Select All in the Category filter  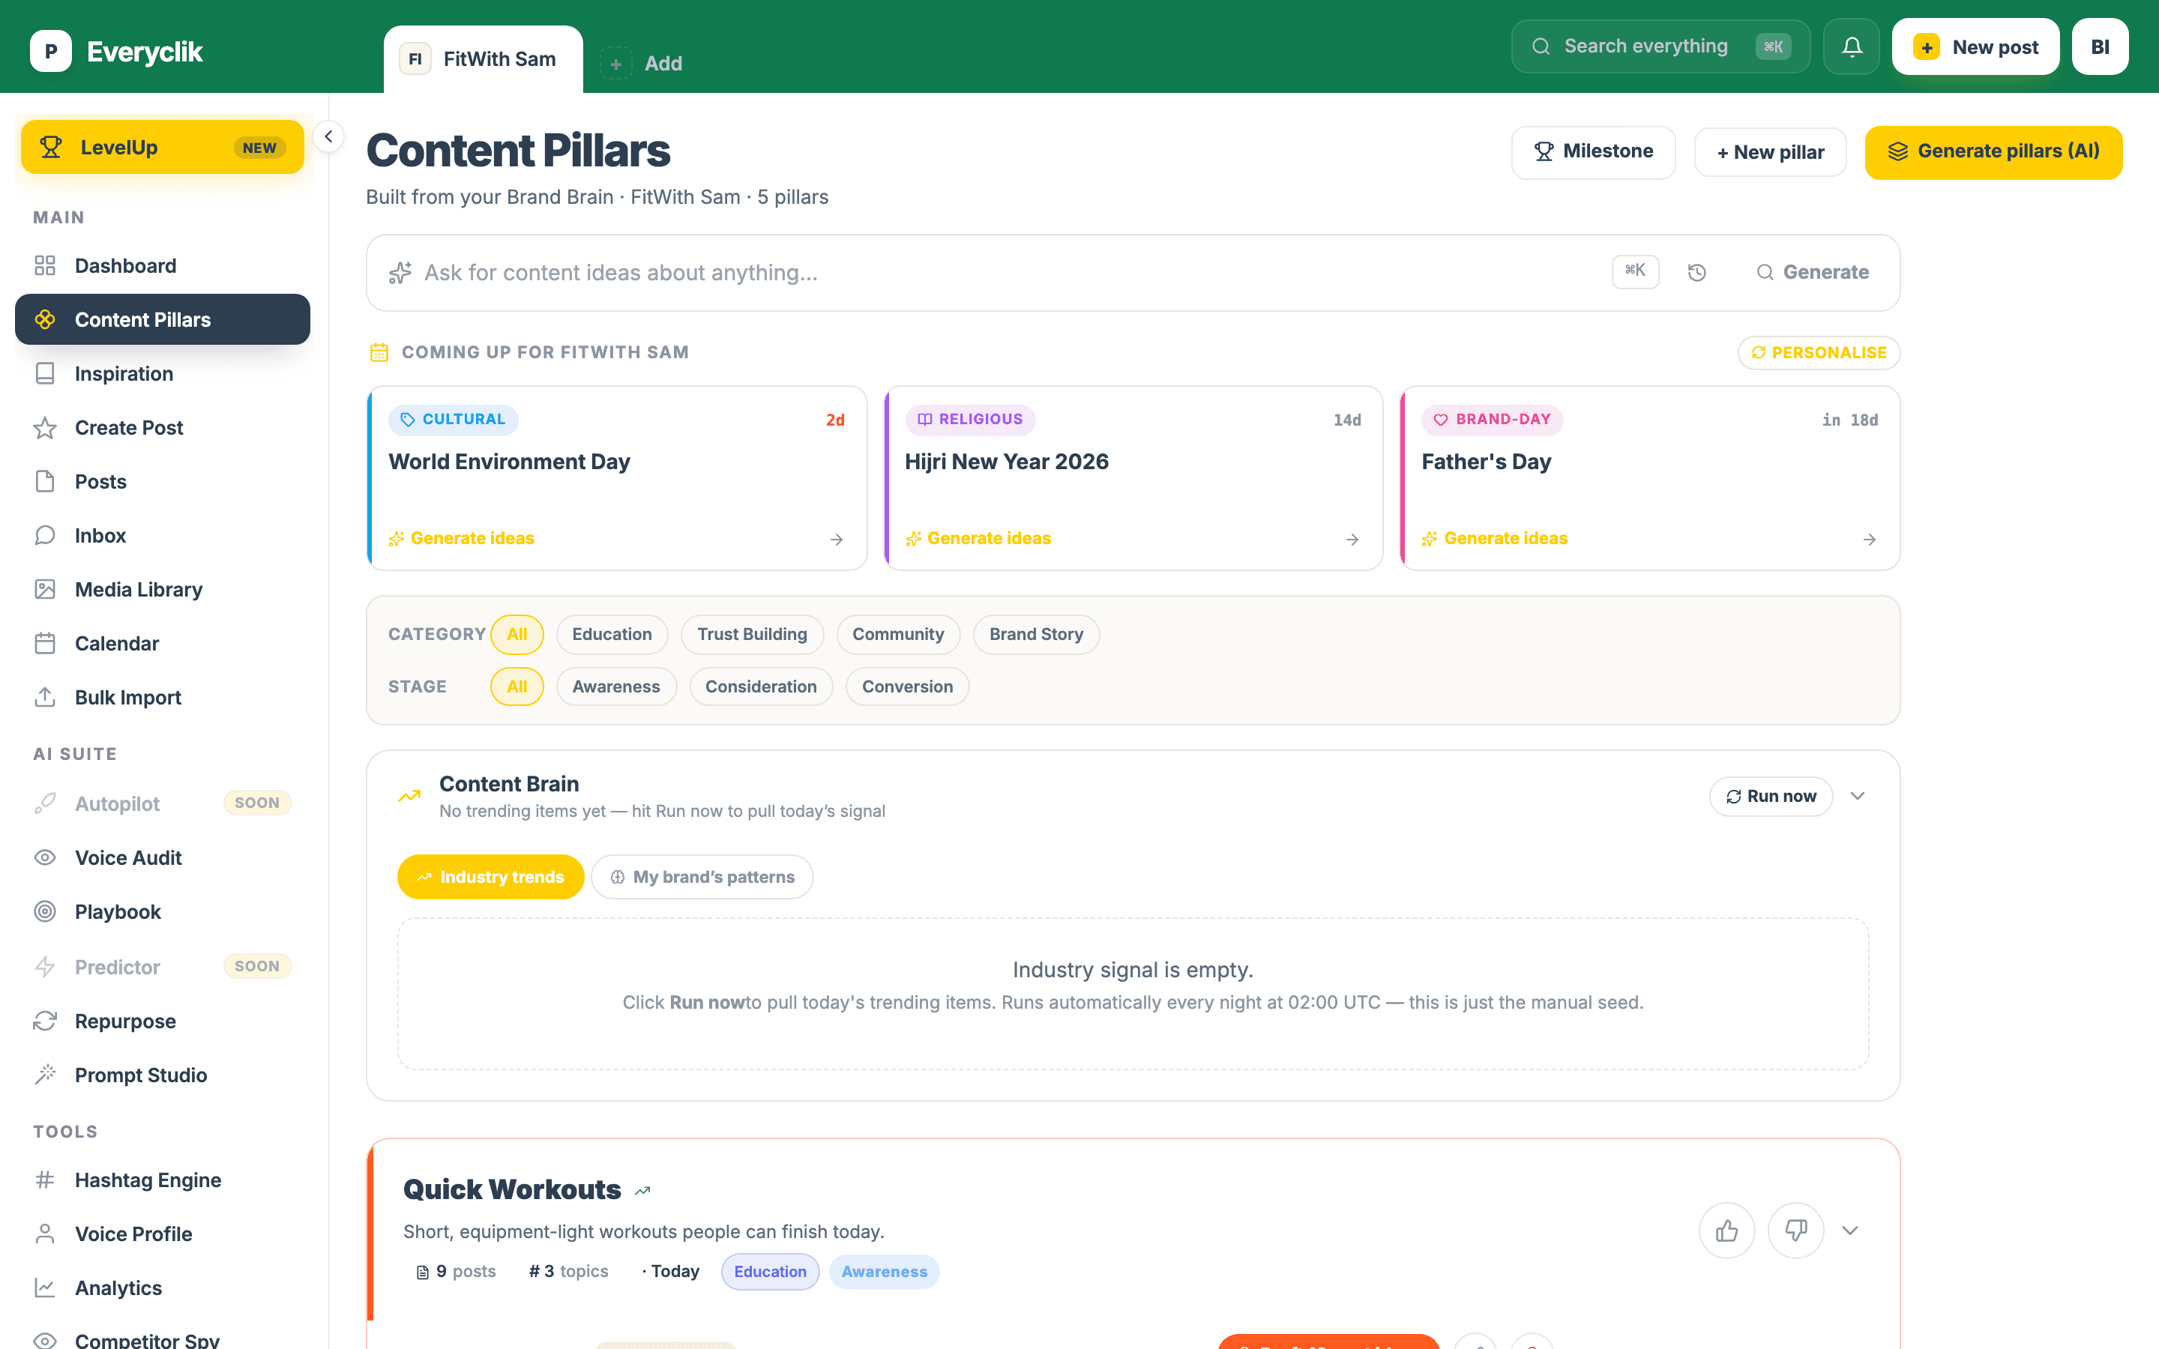coord(517,634)
